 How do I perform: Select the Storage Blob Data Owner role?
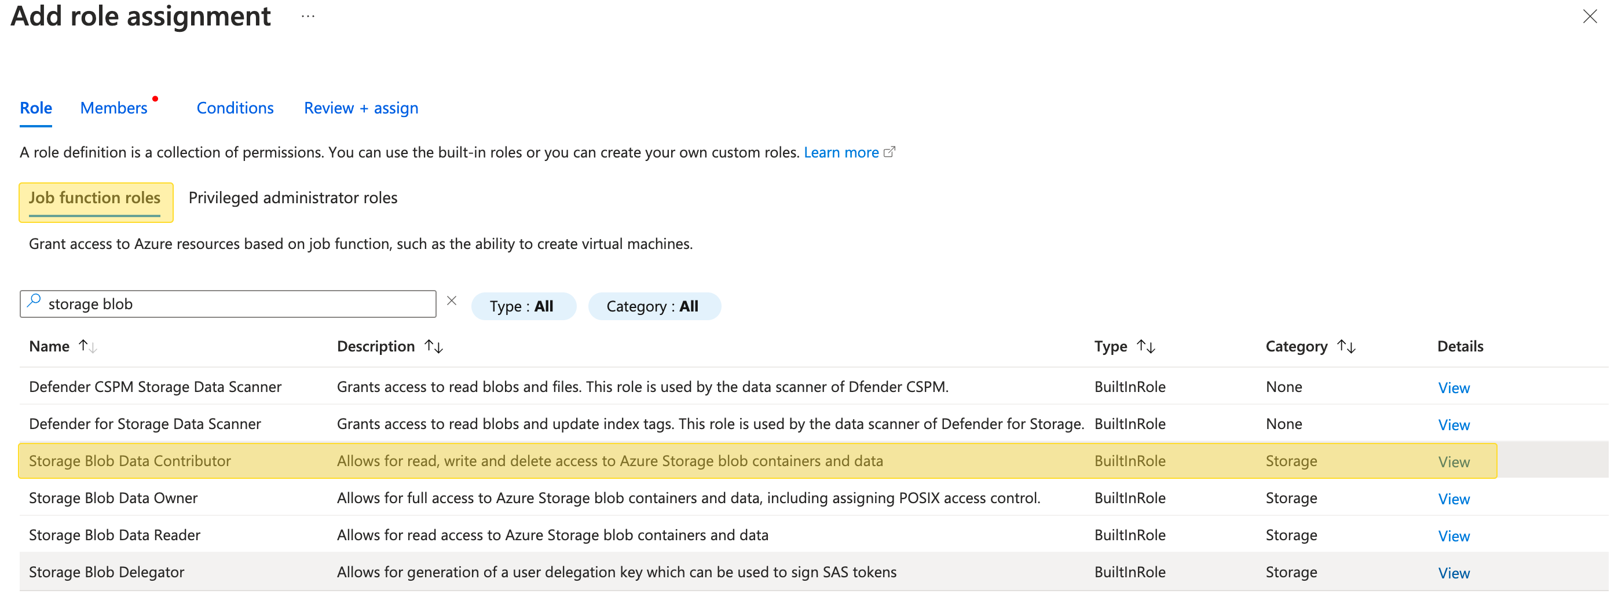(x=113, y=498)
